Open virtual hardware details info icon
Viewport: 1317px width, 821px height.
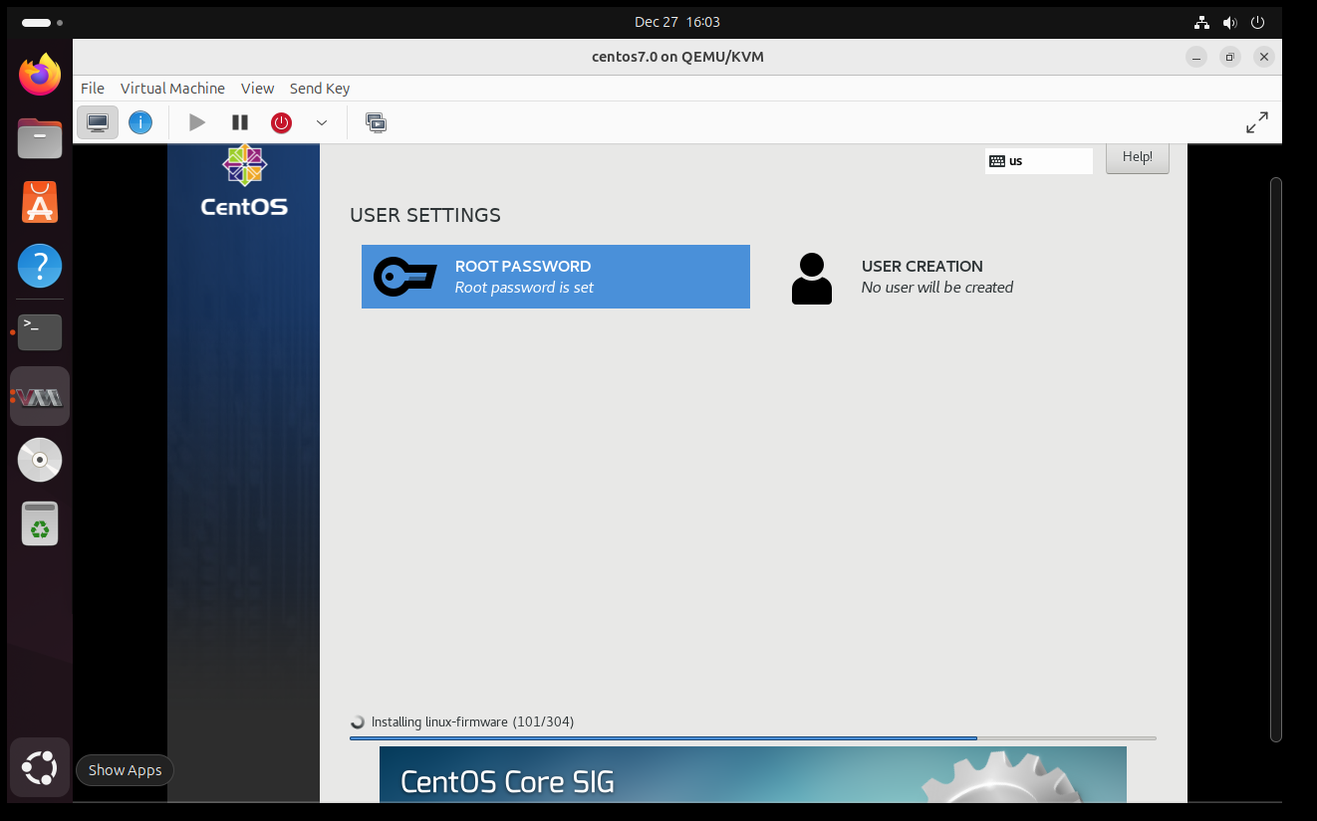[140, 122]
